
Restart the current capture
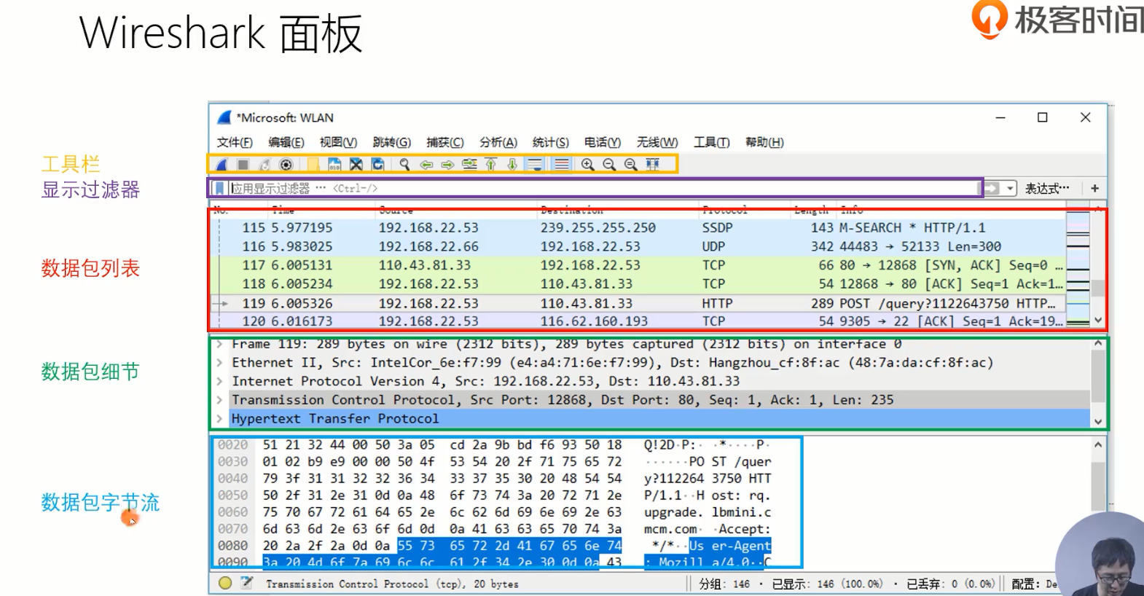(265, 165)
